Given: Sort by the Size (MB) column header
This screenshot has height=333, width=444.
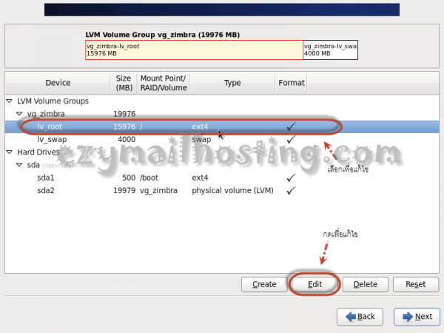Looking at the screenshot, I should pos(124,83).
